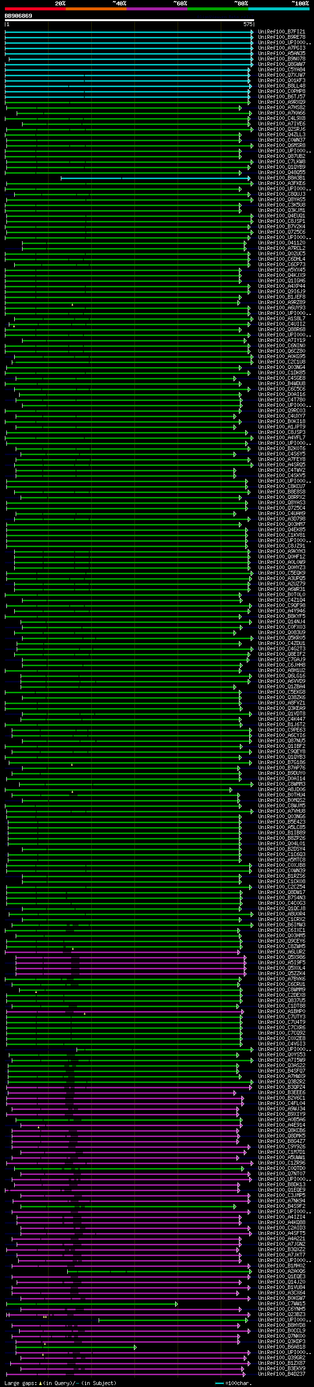Click the UniRef100_C8QUJ3 label
The height and width of the screenshot is (1387, 314).
click(282, 194)
